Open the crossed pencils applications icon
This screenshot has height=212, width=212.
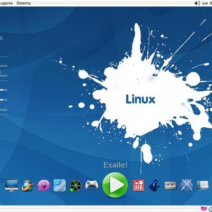click(x=187, y=185)
